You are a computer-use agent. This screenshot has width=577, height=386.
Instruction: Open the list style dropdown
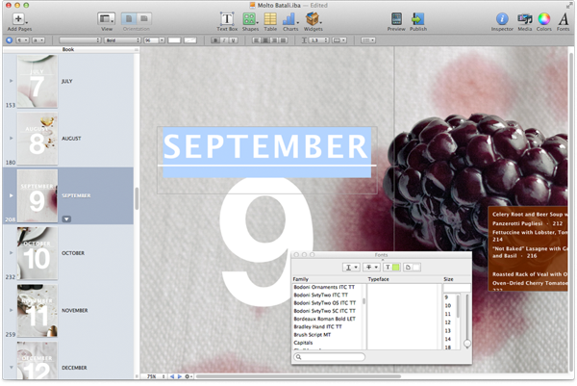pyautogui.click(x=367, y=40)
